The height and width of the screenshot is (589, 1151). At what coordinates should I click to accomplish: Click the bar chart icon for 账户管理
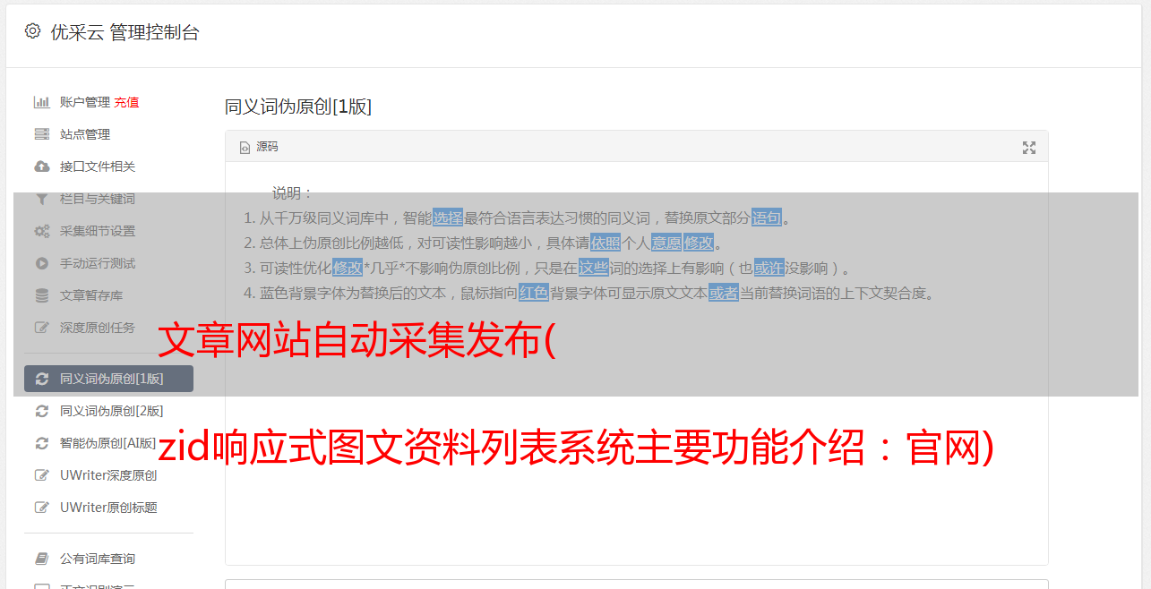41,102
